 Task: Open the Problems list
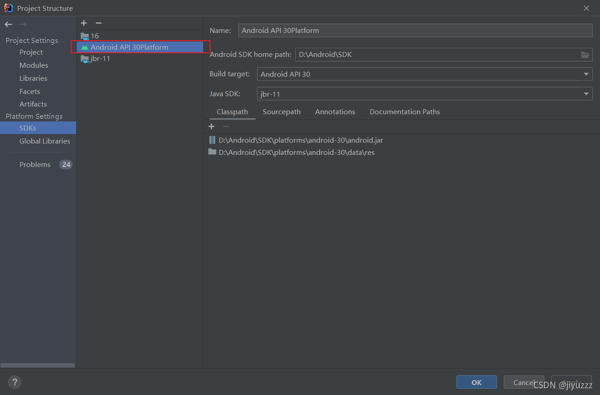pyautogui.click(x=35, y=164)
